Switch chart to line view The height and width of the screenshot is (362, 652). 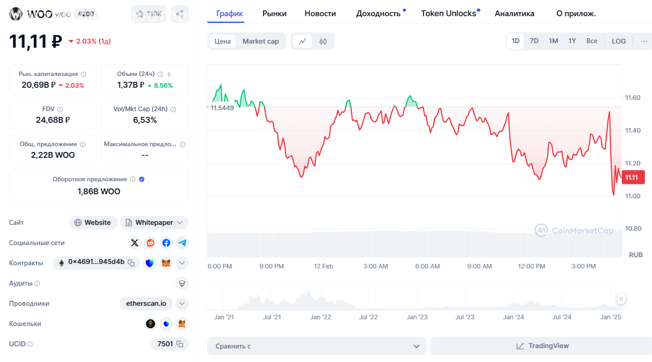[x=302, y=41]
